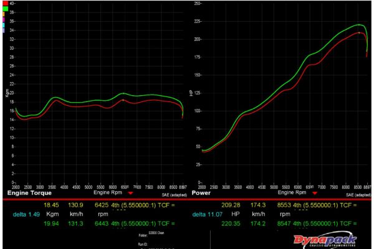Click the green torque peak marker
This screenshot has height=249, width=374.
click(x=123, y=93)
